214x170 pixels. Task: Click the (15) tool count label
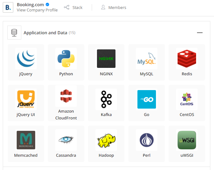72,33
